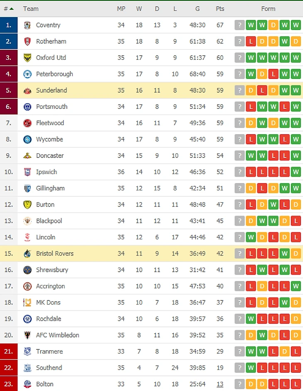
Task: Click the Portsmouth club crest icon
Action: coord(27,107)
